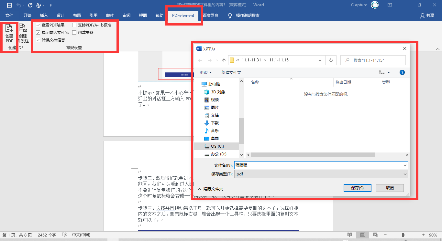Click the search box 搜索"11.1-11.15"

[373, 60]
